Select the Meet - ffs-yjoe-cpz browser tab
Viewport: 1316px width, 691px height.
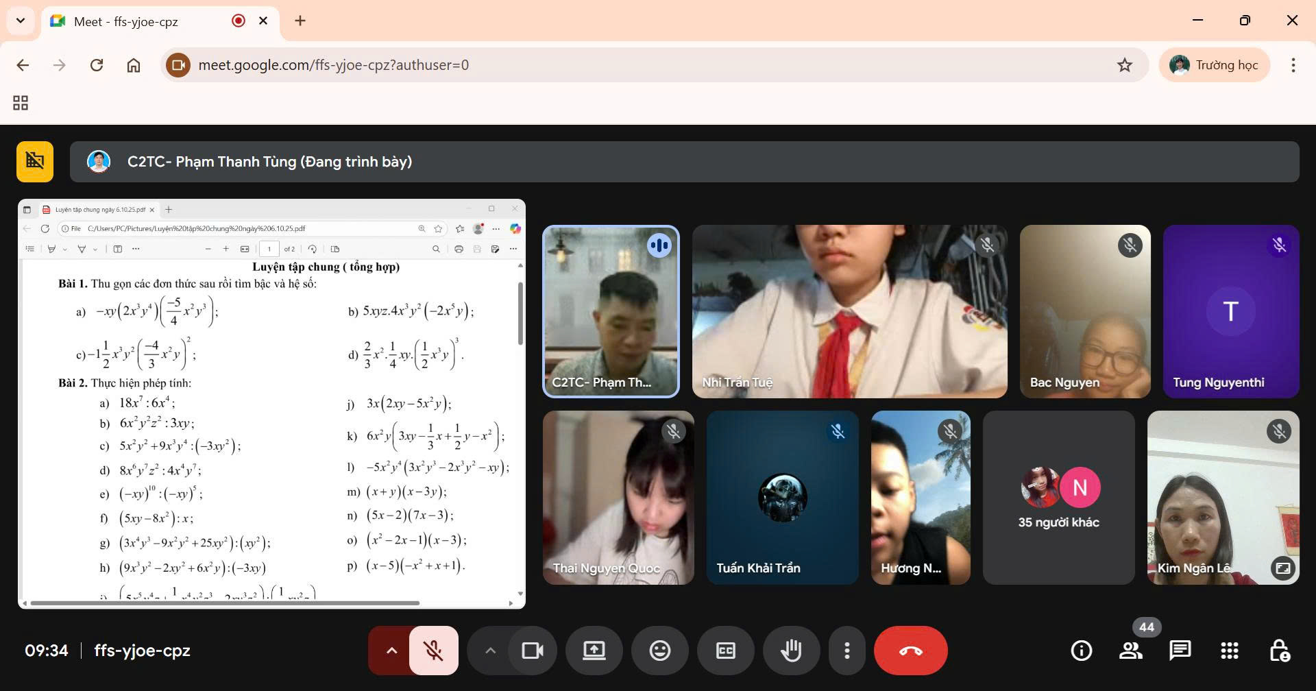click(x=137, y=21)
